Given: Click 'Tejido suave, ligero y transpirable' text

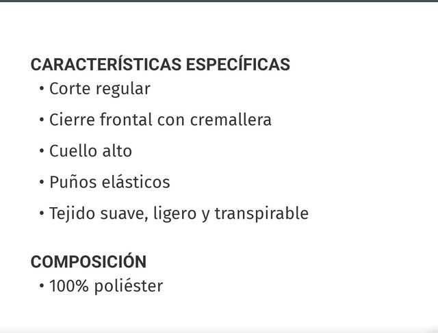Looking at the screenshot, I should 179,213.
